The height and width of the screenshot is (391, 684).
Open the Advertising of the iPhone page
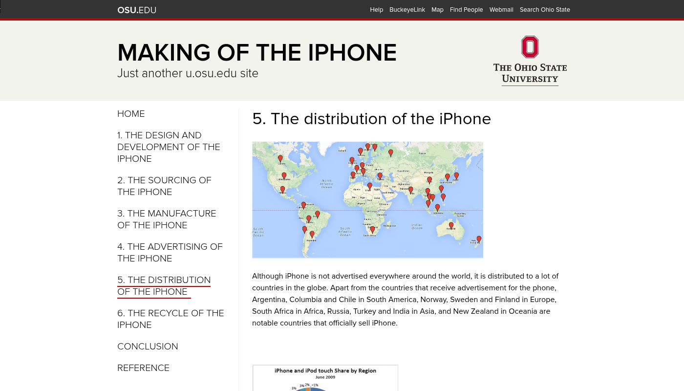click(170, 252)
